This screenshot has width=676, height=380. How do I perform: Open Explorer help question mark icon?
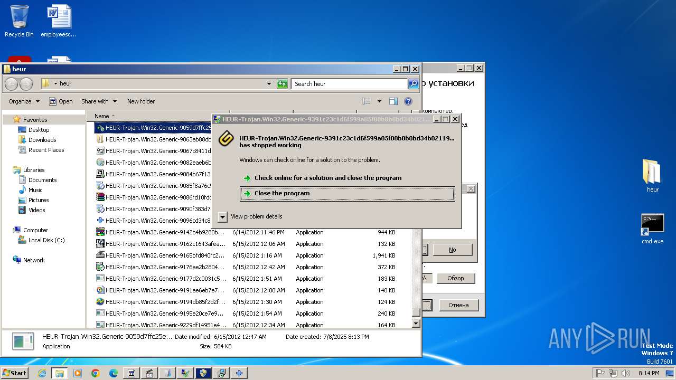408,101
